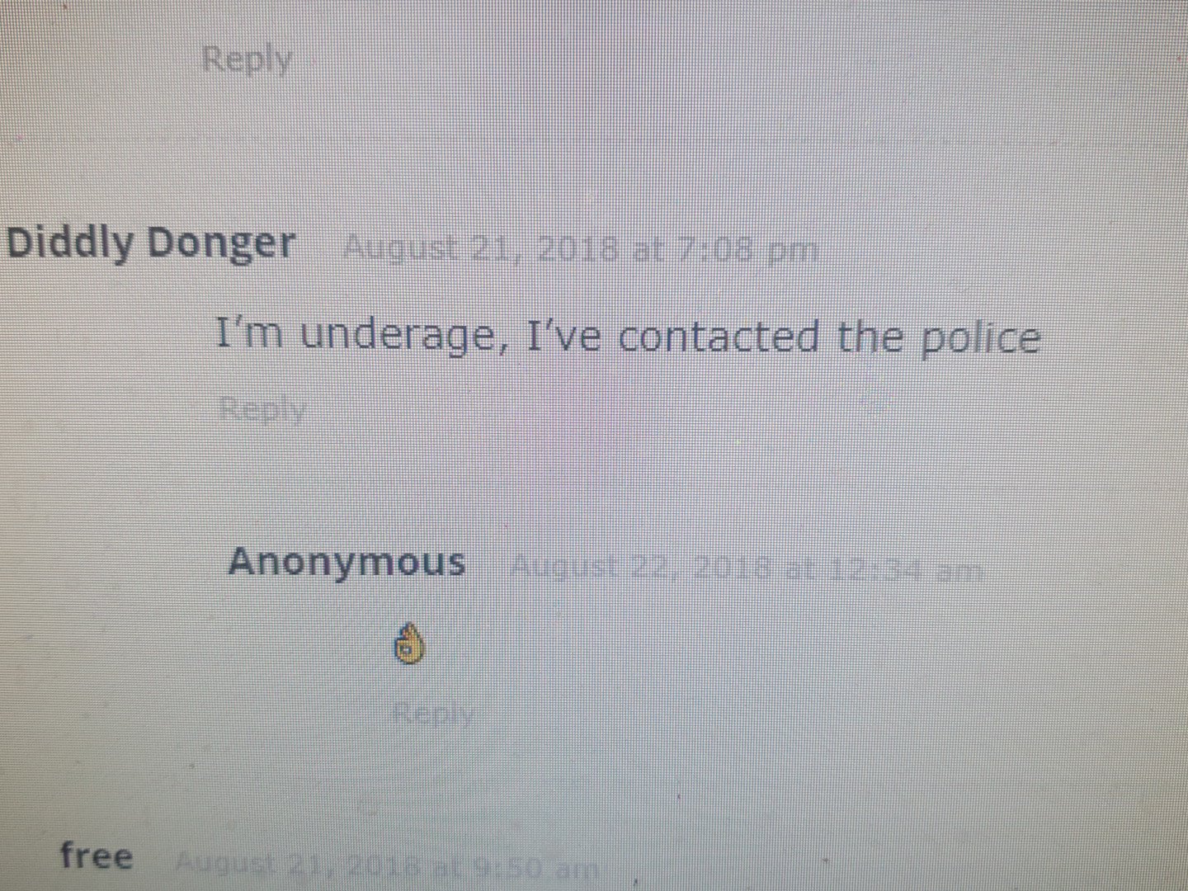Open the August 21, 2018 9:50 am timestamp
1188x891 pixels.
click(386, 866)
